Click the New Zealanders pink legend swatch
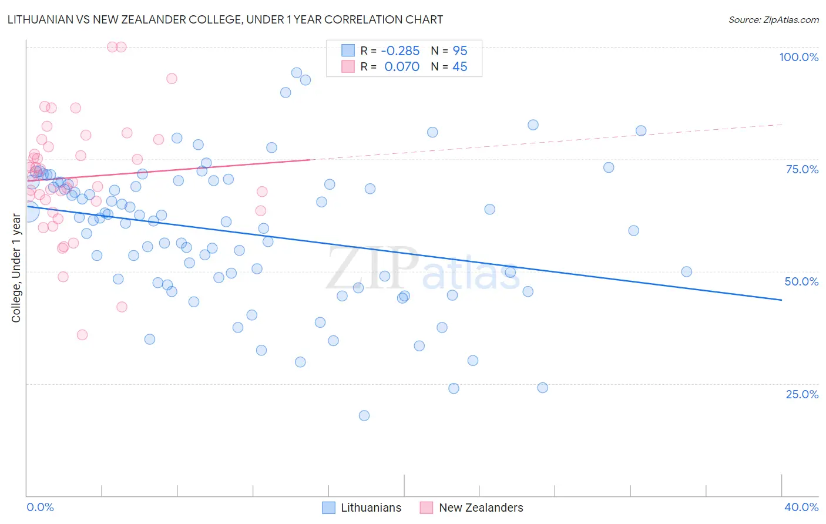This screenshot has height=524, width=826. tap(427, 508)
